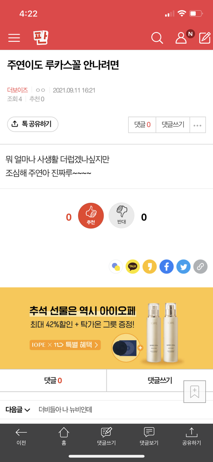This screenshot has width=213, height=462.
Task: Tap the write post pencil icon
Action: [x=205, y=38]
